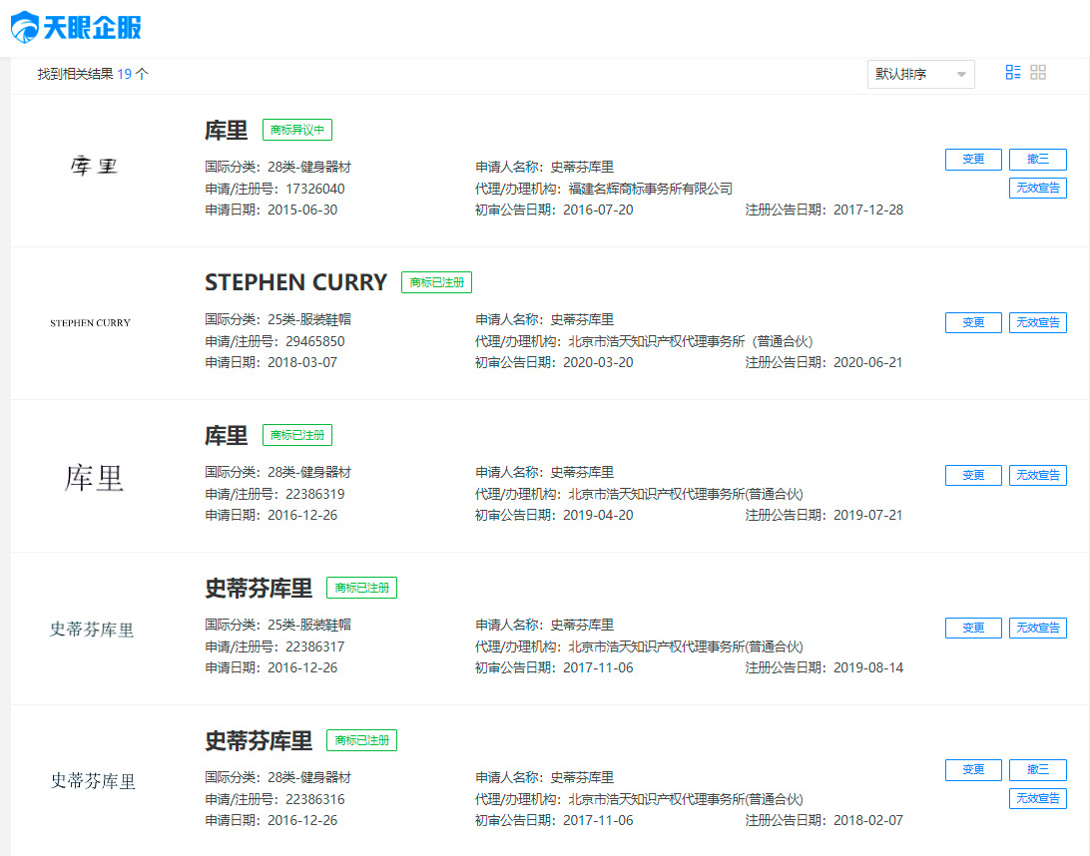The height and width of the screenshot is (856, 1090).
Task: Open the STEPHEN CURRY trademark image
Action: (90, 323)
